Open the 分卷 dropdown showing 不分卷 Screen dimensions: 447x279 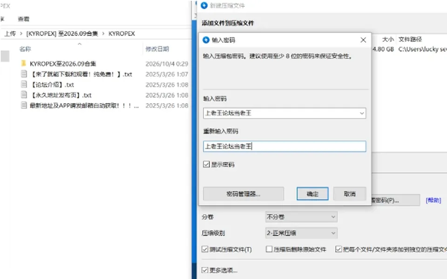coord(301,217)
